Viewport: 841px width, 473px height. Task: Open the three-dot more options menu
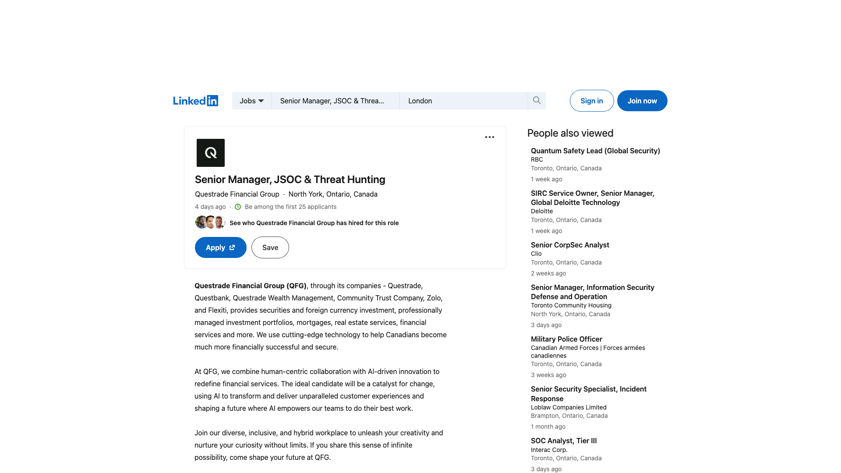[x=490, y=137]
